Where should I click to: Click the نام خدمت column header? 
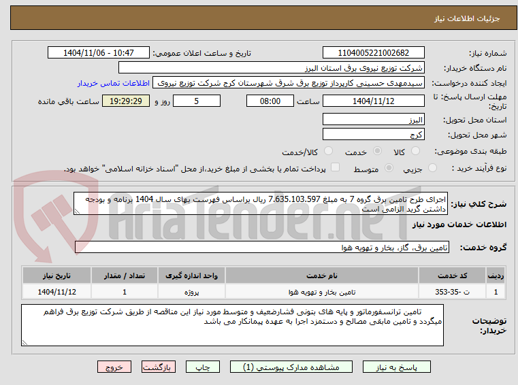coord(322,275)
